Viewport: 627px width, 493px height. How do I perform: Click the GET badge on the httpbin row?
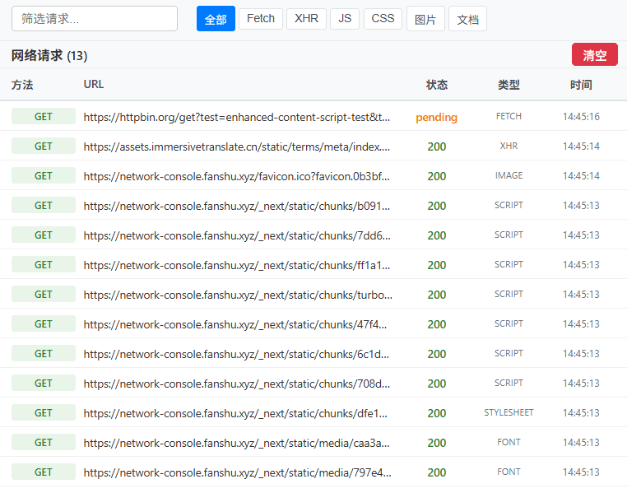click(44, 117)
